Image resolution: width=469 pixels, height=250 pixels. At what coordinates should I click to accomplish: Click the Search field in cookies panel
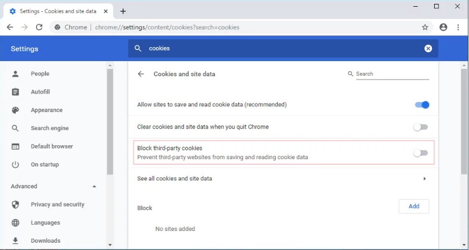tap(391, 74)
